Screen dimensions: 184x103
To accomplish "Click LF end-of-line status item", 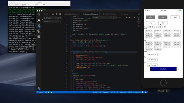I will [x=117, y=92].
